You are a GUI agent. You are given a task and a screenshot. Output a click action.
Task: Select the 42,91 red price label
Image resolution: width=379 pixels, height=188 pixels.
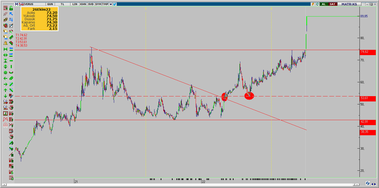click(368, 122)
